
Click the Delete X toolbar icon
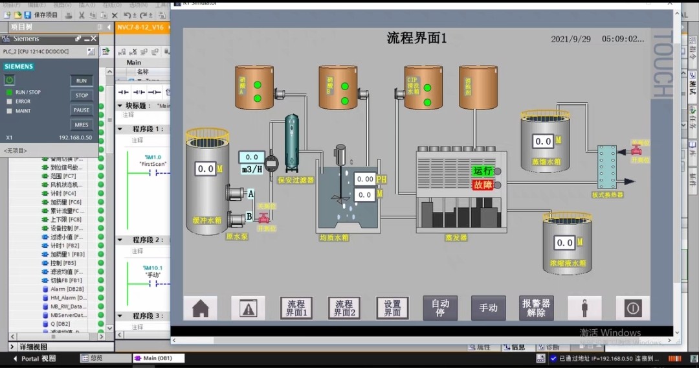click(x=115, y=15)
